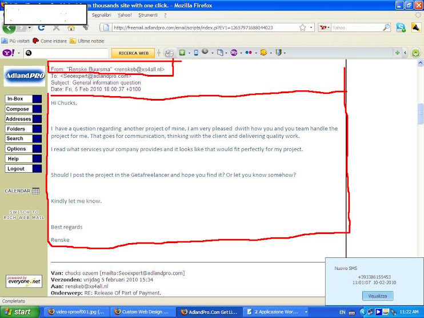Click the network connections tray icon

click(370, 312)
